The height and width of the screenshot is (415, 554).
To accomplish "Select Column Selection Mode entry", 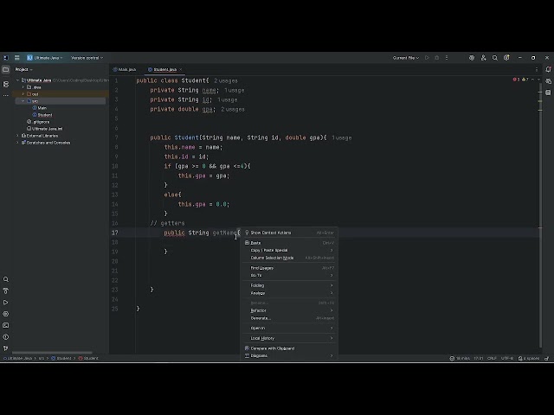I will click(x=289, y=258).
